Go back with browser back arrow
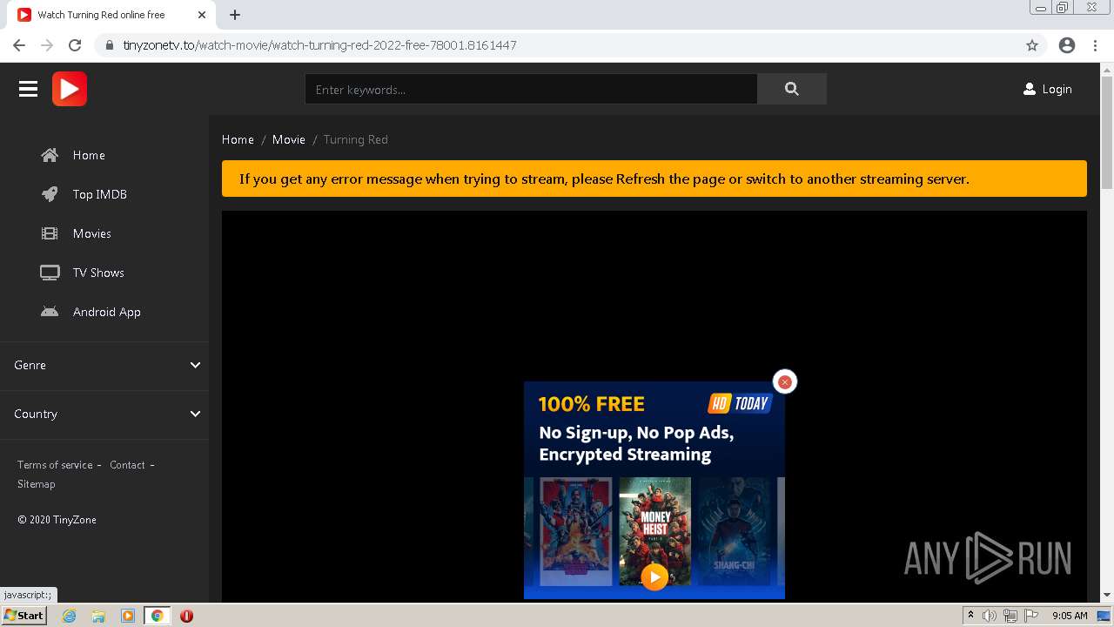1114x627 pixels. (x=19, y=45)
